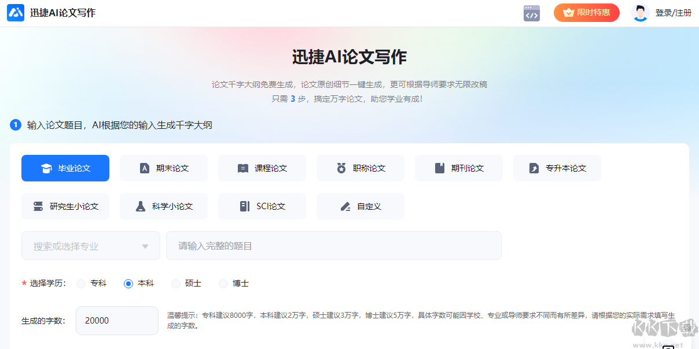Click the pencil icon on 自定义
The height and width of the screenshot is (349, 699).
point(345,206)
